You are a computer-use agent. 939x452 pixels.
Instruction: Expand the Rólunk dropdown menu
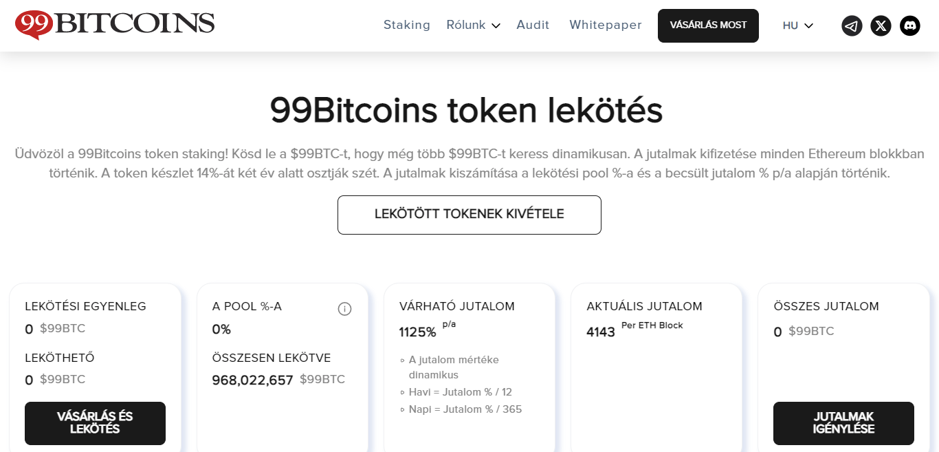(466, 25)
